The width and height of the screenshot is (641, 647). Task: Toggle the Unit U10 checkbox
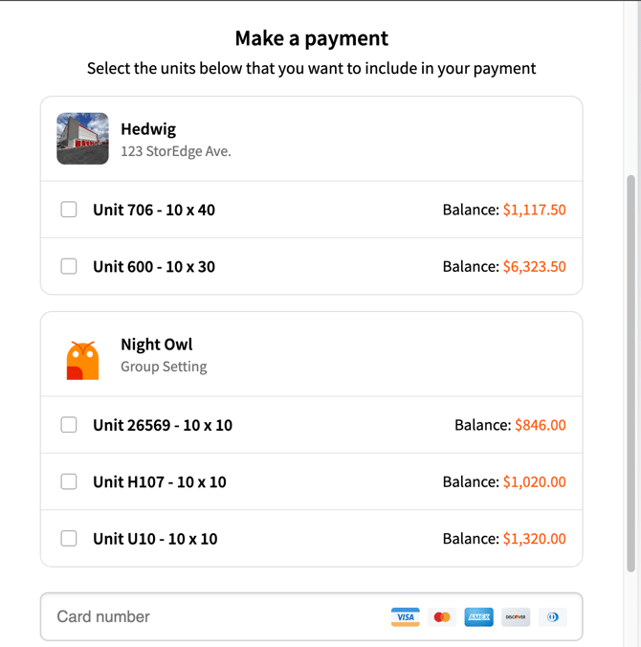click(x=69, y=539)
